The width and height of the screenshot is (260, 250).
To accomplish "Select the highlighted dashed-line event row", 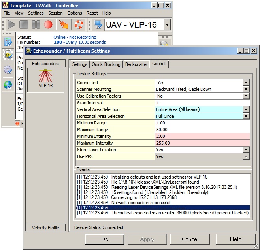I will coord(163,208).
